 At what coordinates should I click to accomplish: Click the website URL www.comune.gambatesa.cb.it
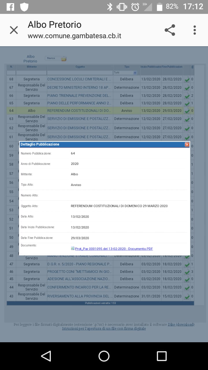(75, 36)
